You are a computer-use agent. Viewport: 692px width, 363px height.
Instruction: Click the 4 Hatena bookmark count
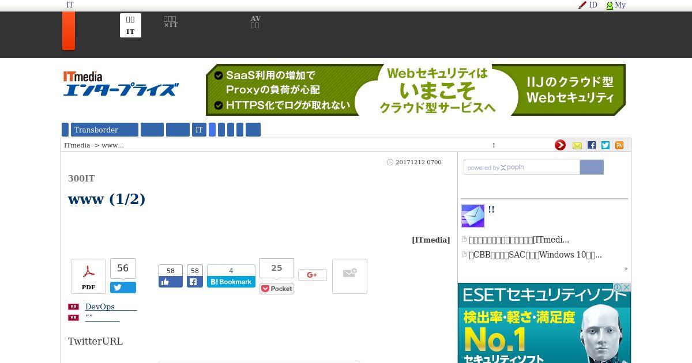[x=231, y=271]
